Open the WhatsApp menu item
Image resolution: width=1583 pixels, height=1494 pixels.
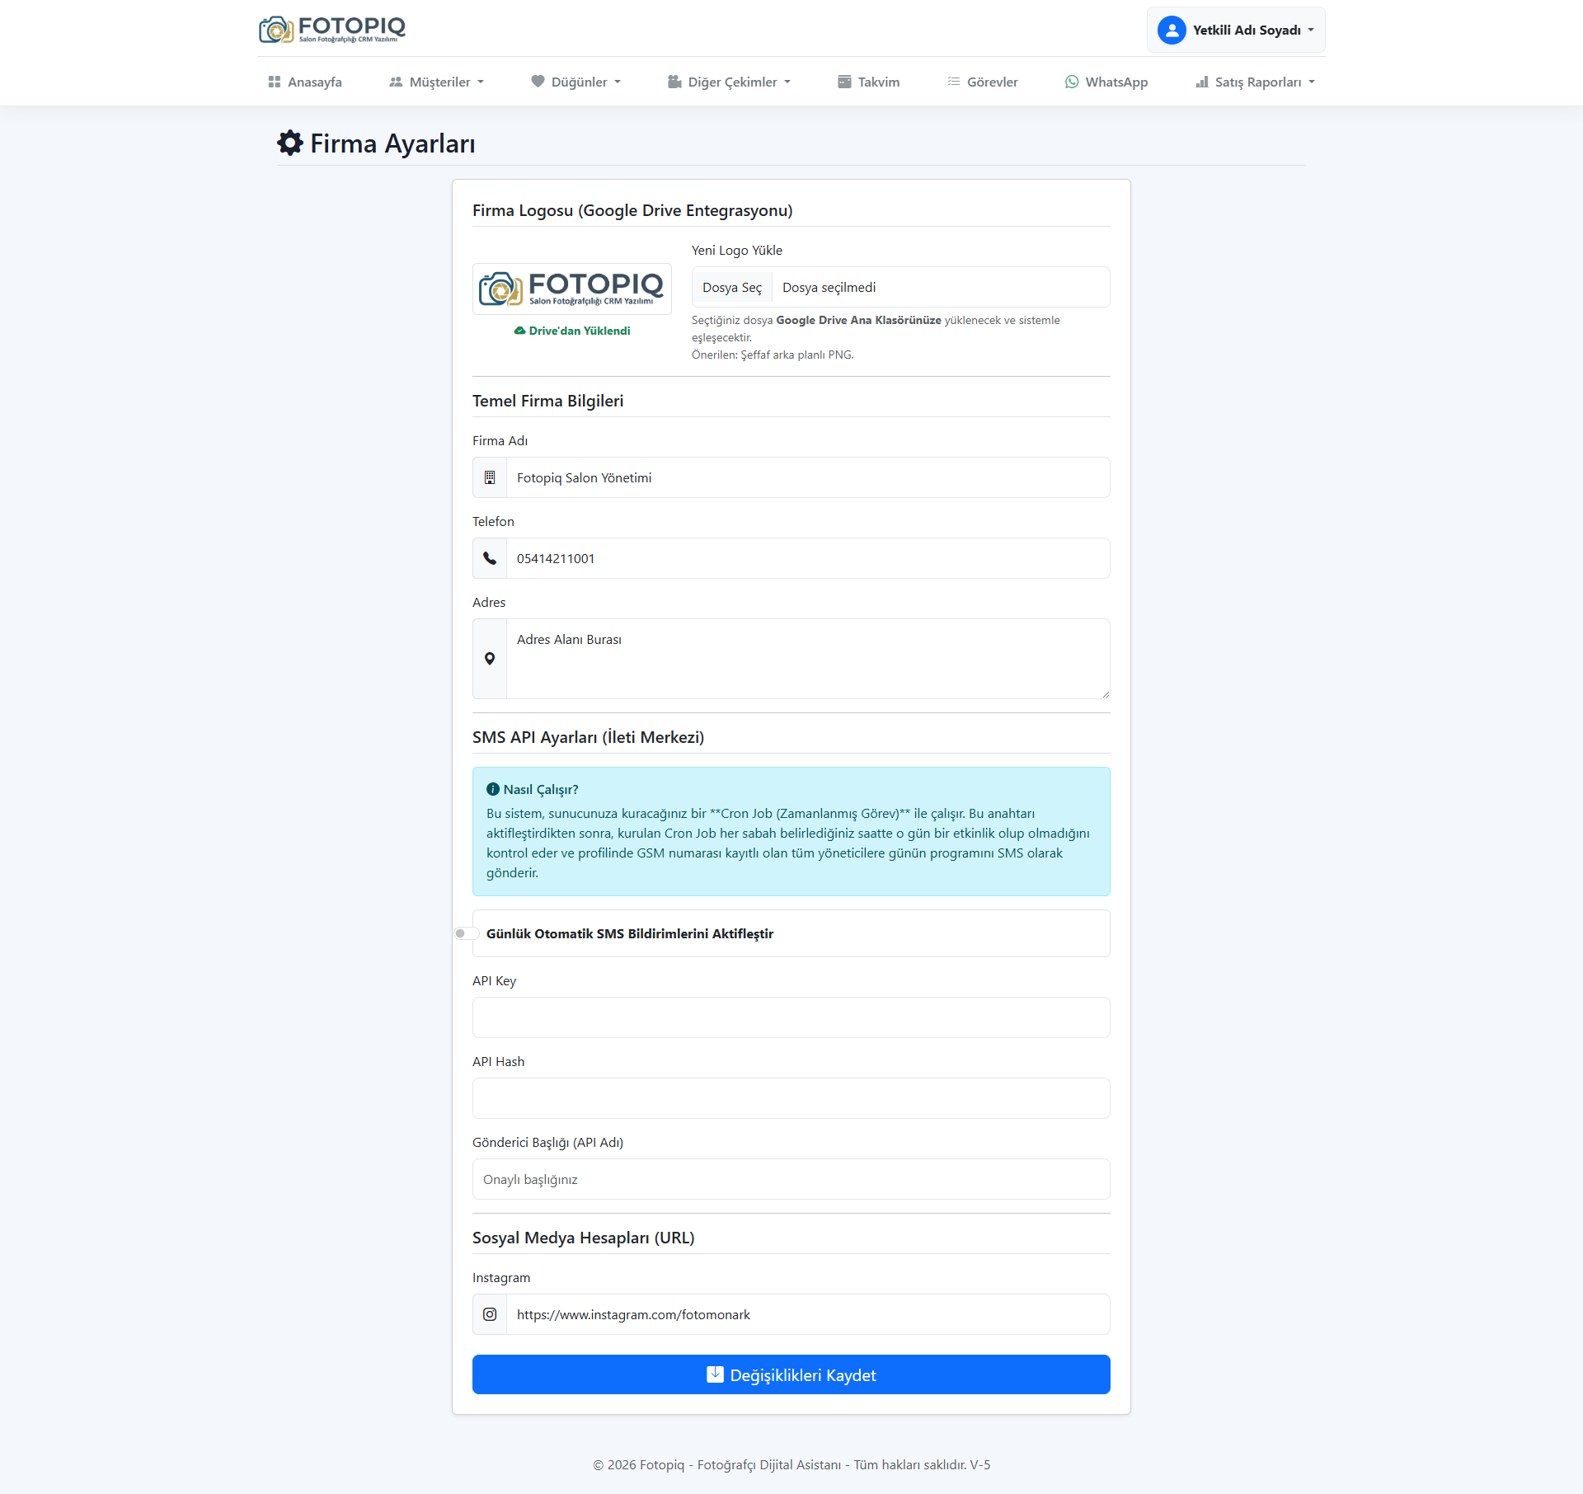pyautogui.click(x=1106, y=82)
